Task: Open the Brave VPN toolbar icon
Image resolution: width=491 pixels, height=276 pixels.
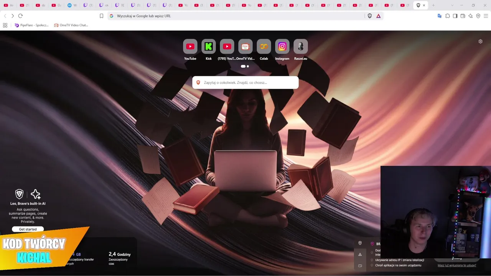Action: coord(478,16)
